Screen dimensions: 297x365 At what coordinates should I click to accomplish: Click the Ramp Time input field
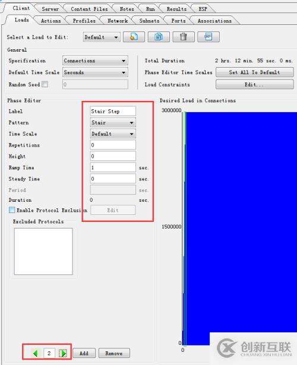coord(113,167)
